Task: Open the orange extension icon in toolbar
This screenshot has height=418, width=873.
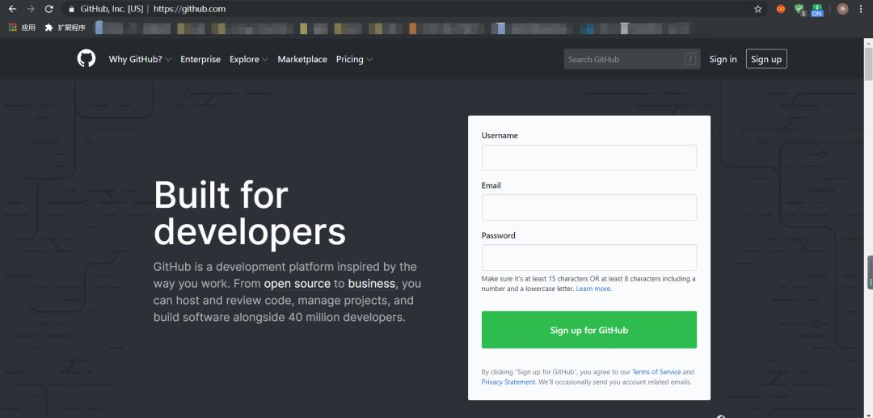Action: pos(781,9)
